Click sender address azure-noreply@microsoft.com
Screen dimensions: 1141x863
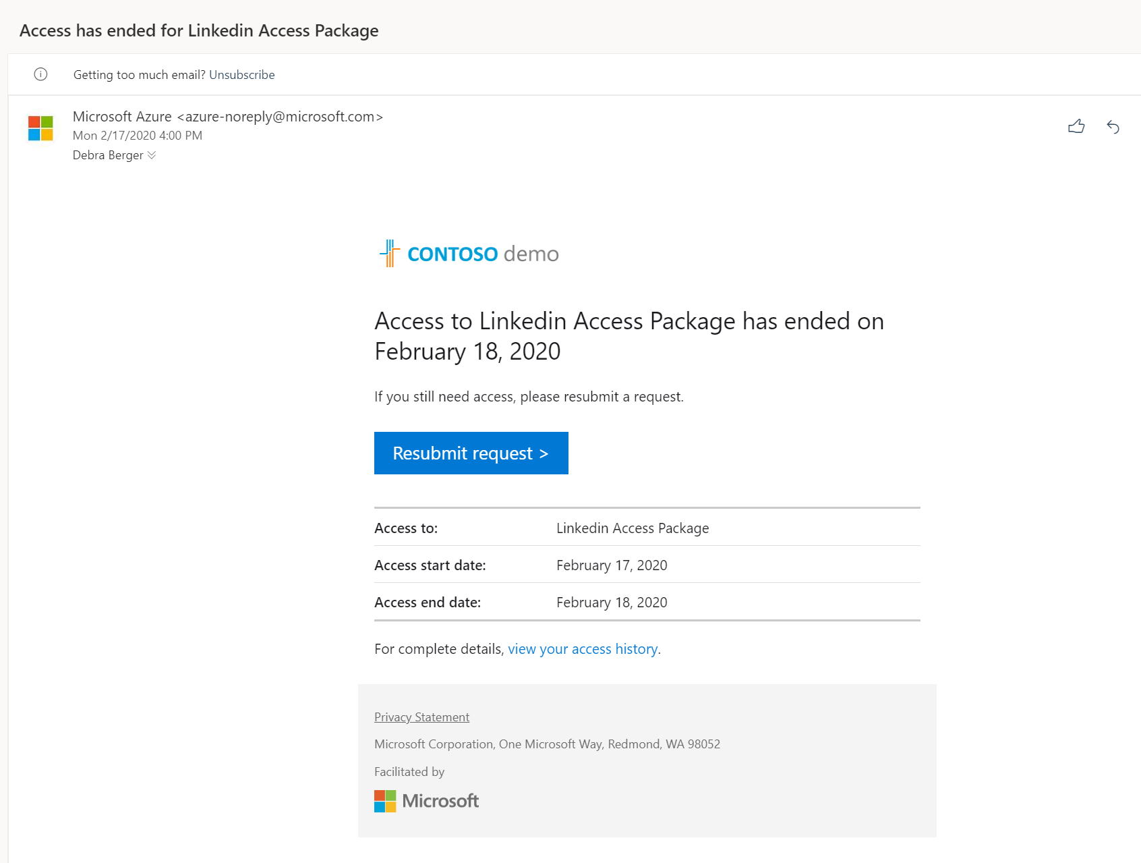click(280, 117)
